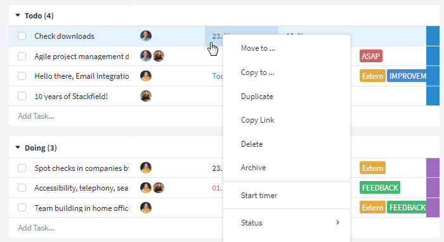
Task: Click blue color bar on 10 years row
Action: coord(433,96)
